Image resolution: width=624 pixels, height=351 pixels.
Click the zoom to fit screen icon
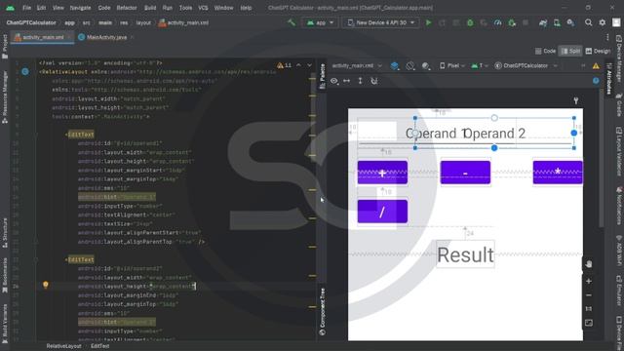[x=589, y=323]
